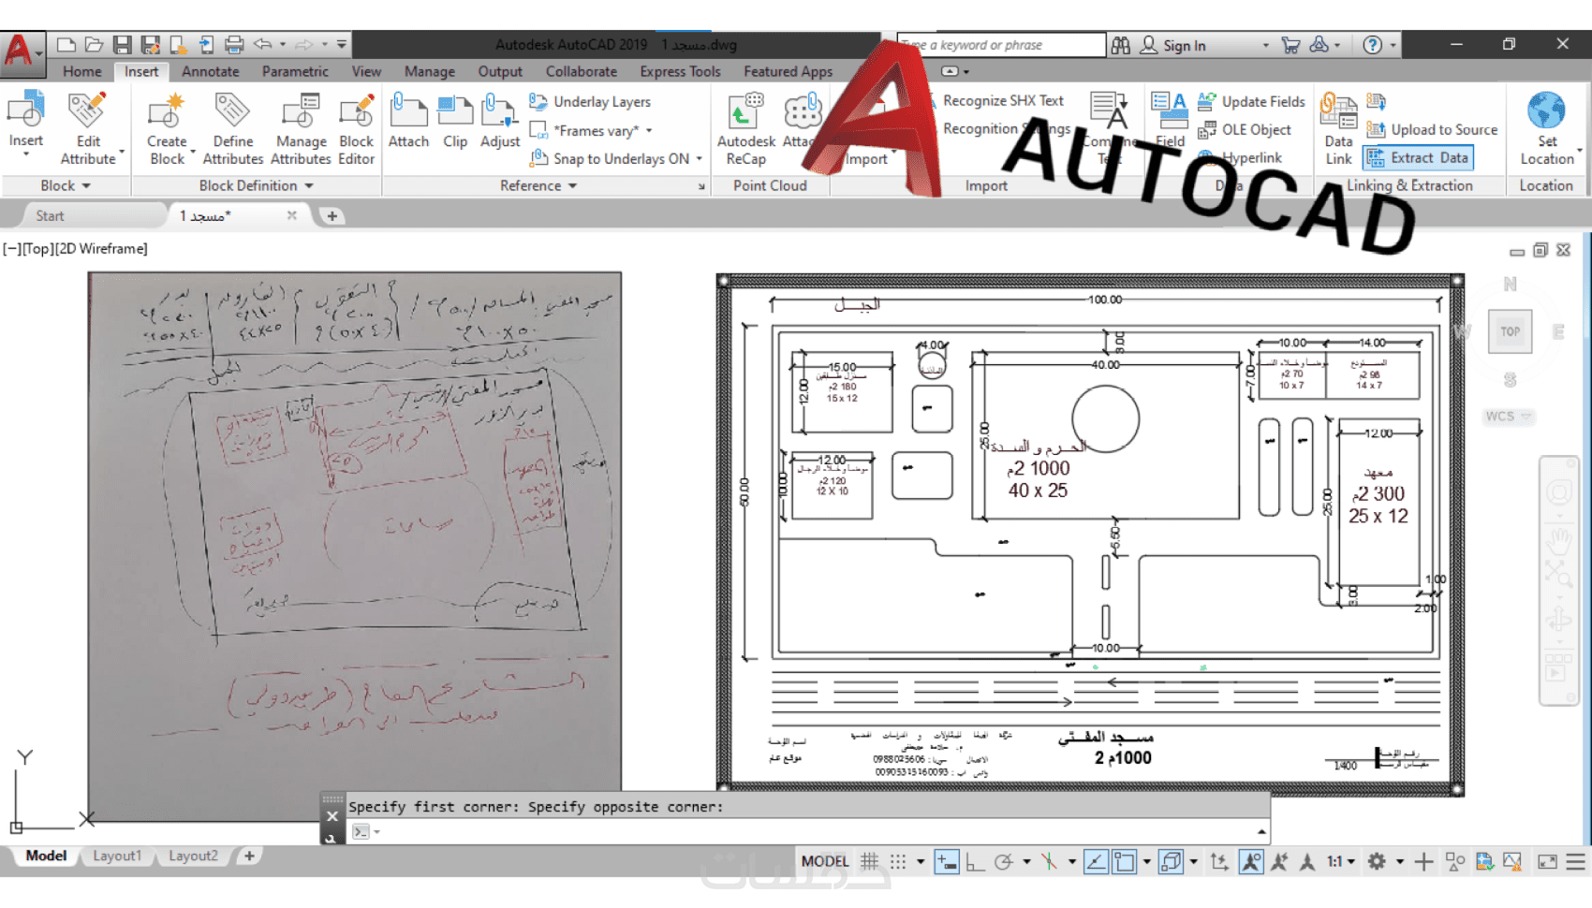This screenshot has height=908, width=1592.
Task: Open Snap to Underlays ON dropdown
Action: point(700,158)
